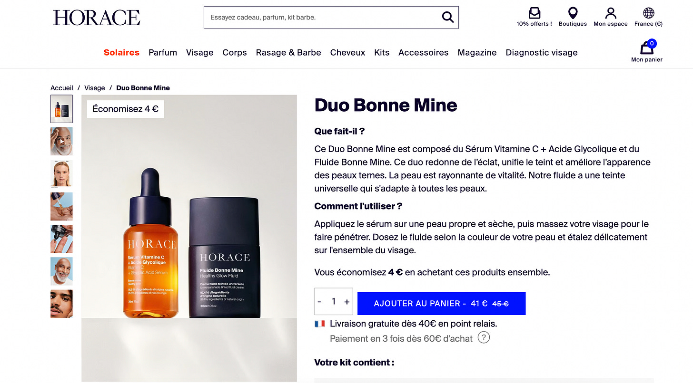Select the dropper on hand thumbnail
The image size is (693, 383).
coord(62,206)
